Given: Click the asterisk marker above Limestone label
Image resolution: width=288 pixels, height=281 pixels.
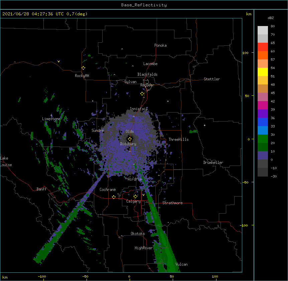Looking at the screenshot, I should 51,115.
